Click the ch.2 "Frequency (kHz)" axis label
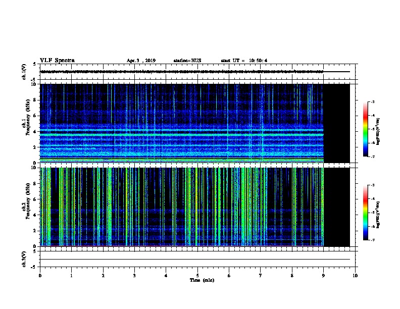Screen dimensions: 400x309 (28, 201)
